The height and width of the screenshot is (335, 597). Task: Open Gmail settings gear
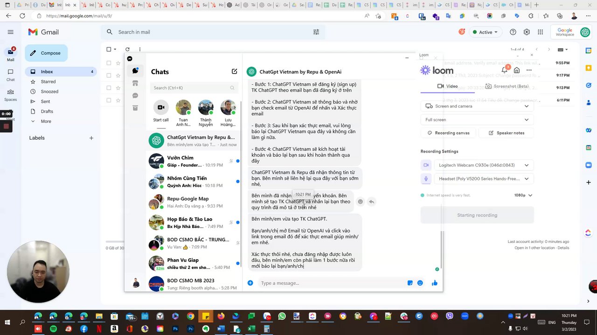coord(527,32)
